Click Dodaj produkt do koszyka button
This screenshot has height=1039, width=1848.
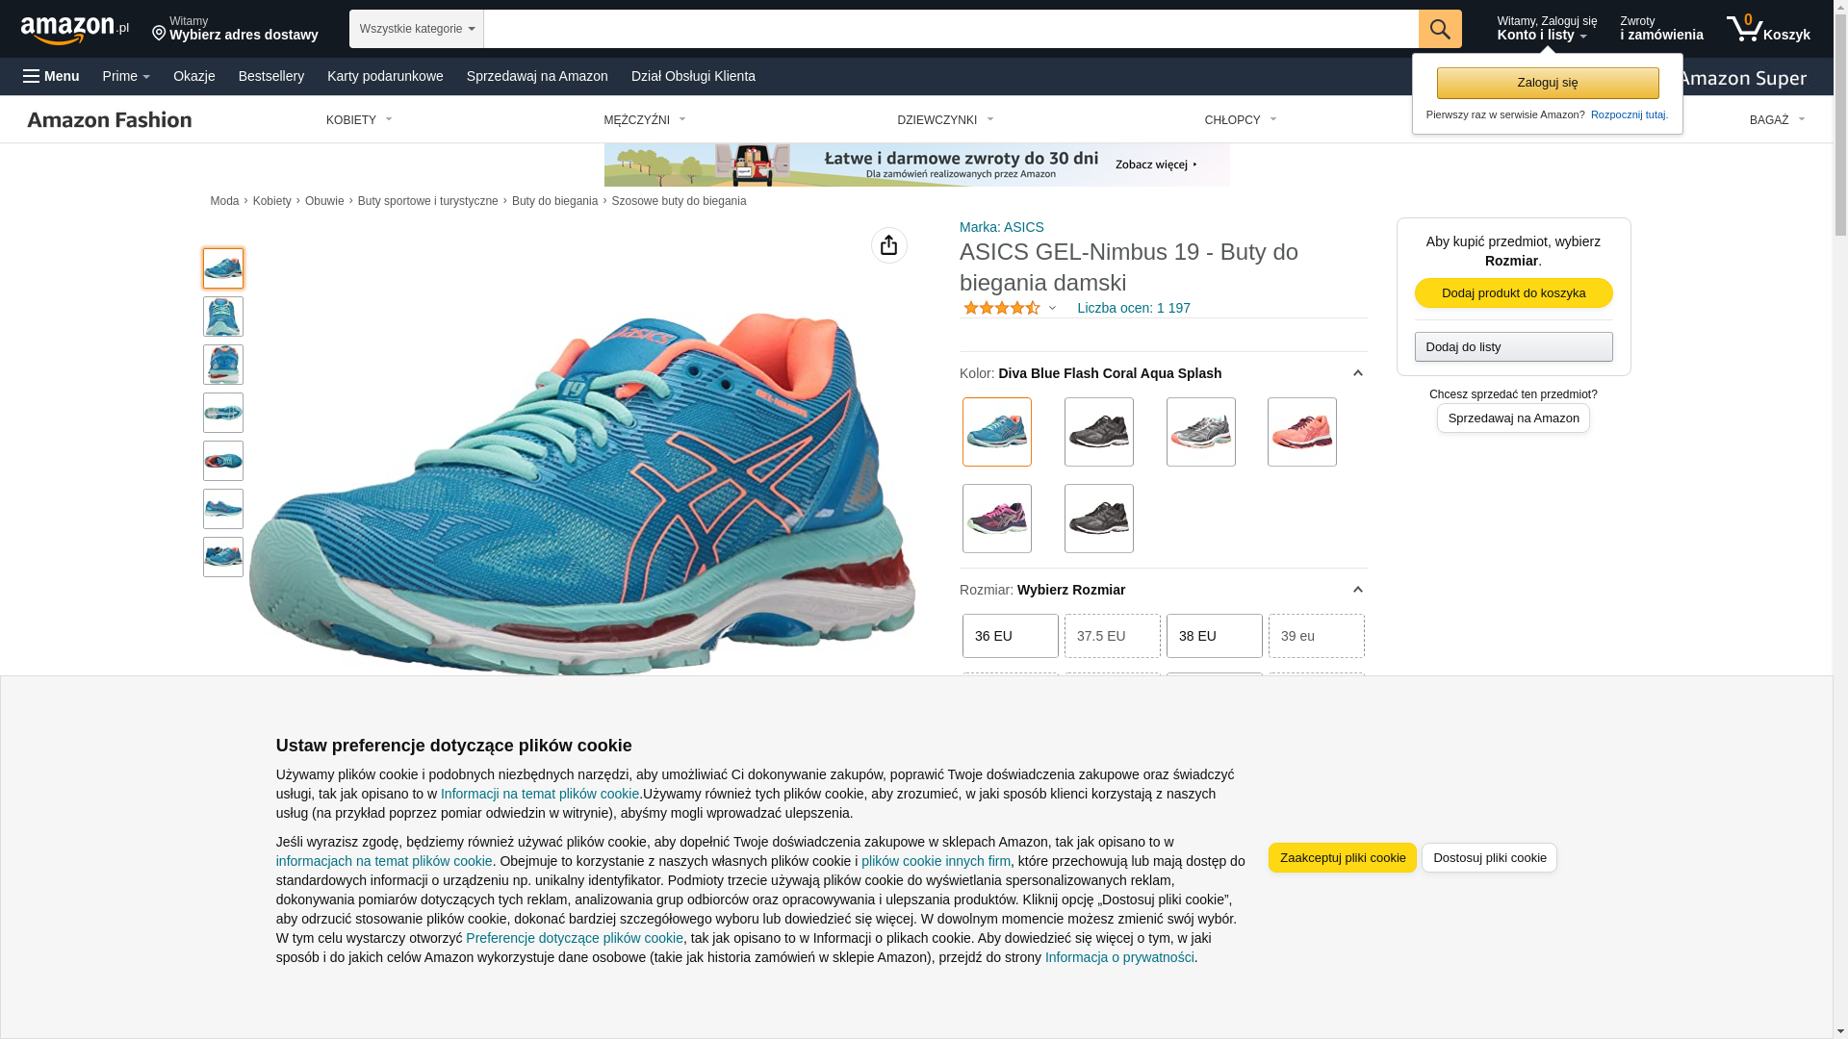(1513, 293)
